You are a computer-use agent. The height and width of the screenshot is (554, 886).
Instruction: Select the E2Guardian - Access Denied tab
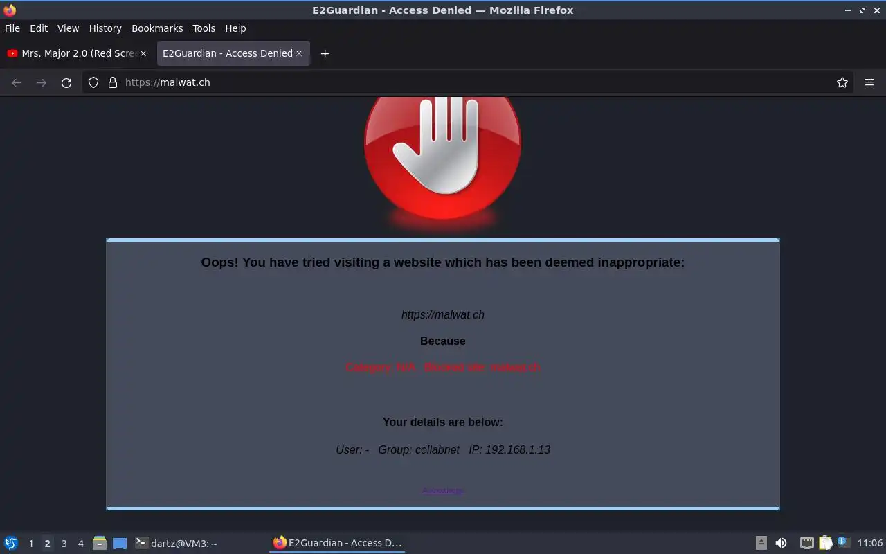(x=233, y=53)
